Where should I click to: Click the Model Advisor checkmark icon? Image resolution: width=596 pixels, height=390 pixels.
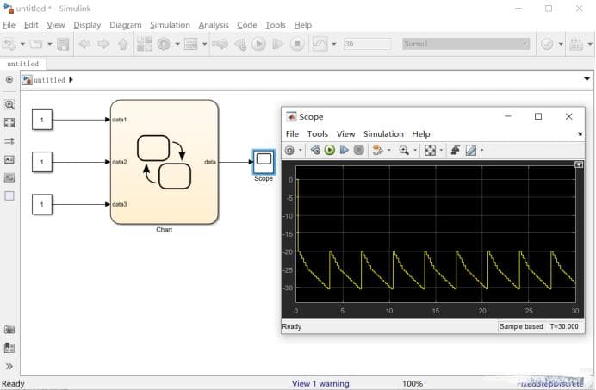[x=547, y=44]
